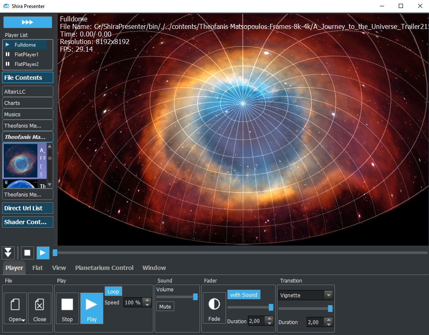Select the Fulldome player
Viewport: 429px width, 335px height.
click(x=25, y=45)
